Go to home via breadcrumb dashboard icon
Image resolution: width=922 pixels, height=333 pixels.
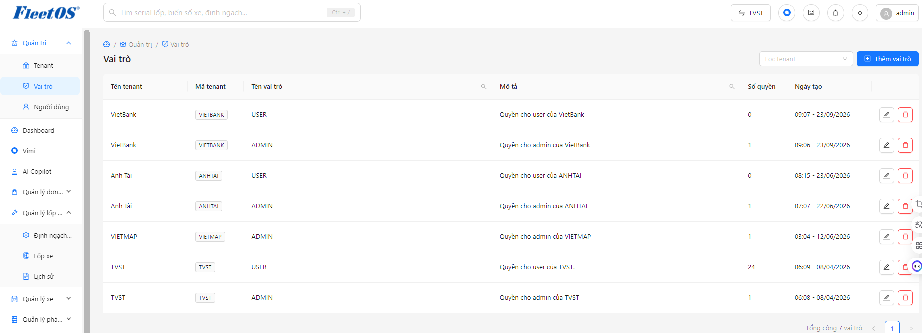[x=106, y=44]
